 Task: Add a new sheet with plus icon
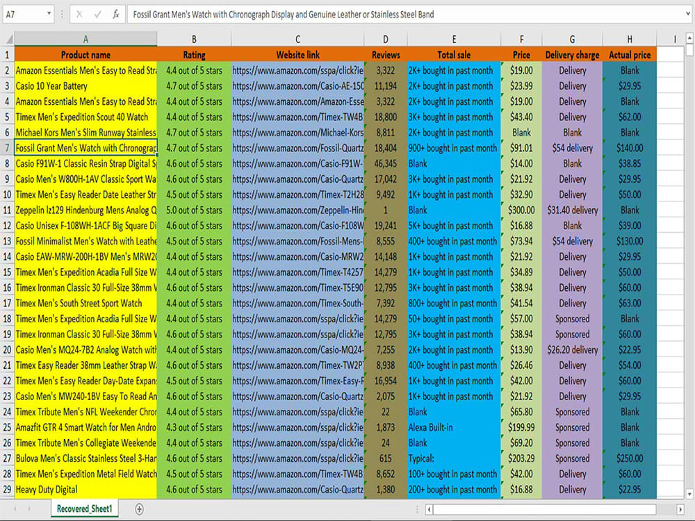tap(139, 509)
